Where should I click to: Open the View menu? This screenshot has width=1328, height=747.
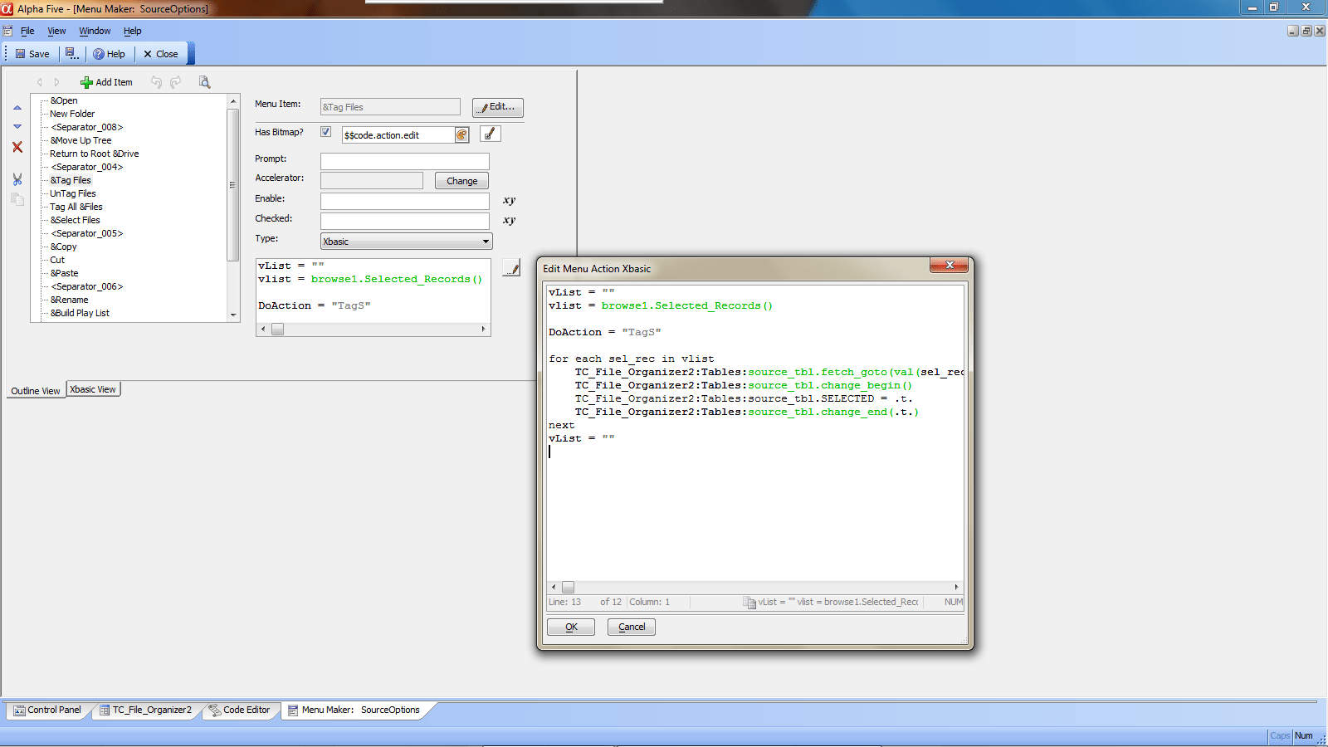tap(56, 31)
